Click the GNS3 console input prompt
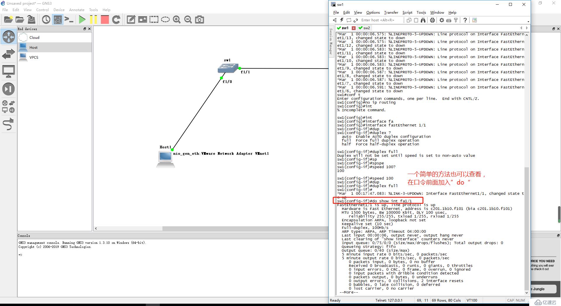Screen dimensions: 561x306 pos(20,255)
